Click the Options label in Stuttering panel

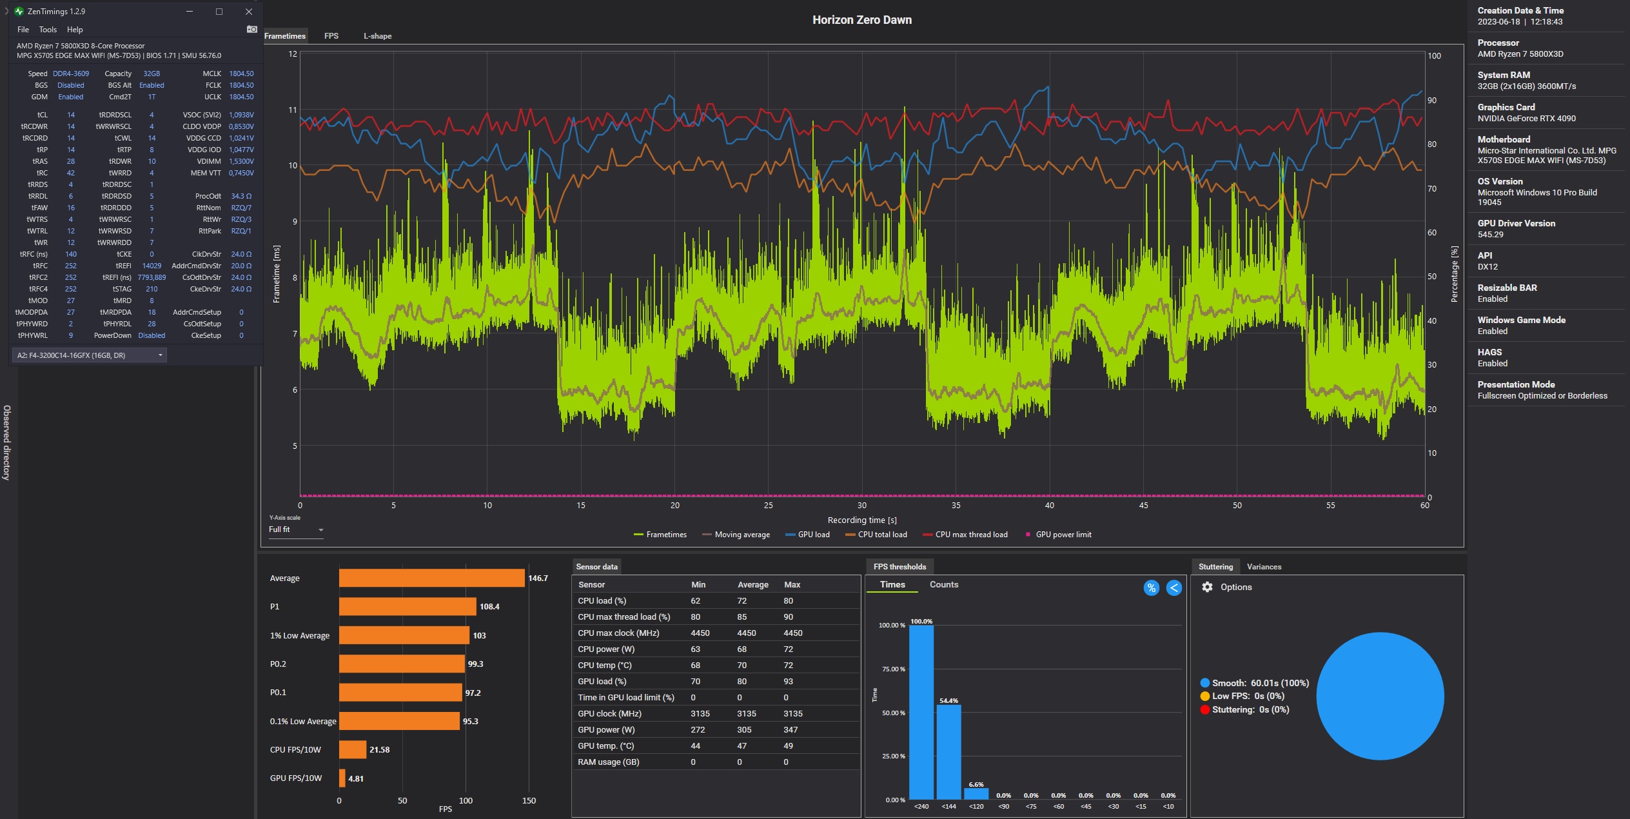coord(1235,587)
